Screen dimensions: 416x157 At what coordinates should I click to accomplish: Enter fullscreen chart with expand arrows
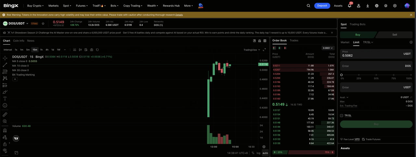click(x=264, y=50)
